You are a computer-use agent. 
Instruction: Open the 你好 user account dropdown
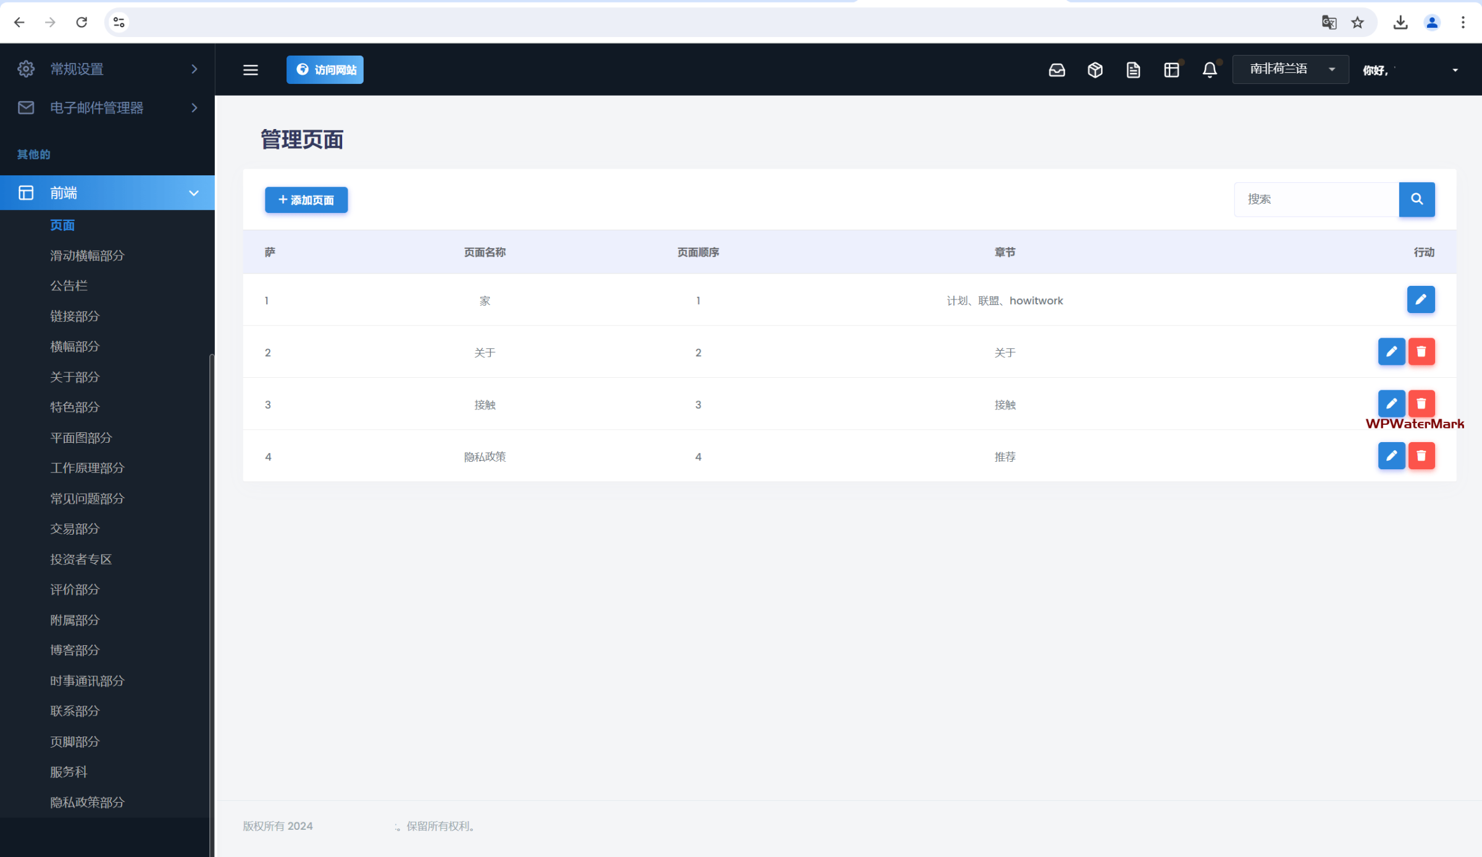pos(1411,70)
